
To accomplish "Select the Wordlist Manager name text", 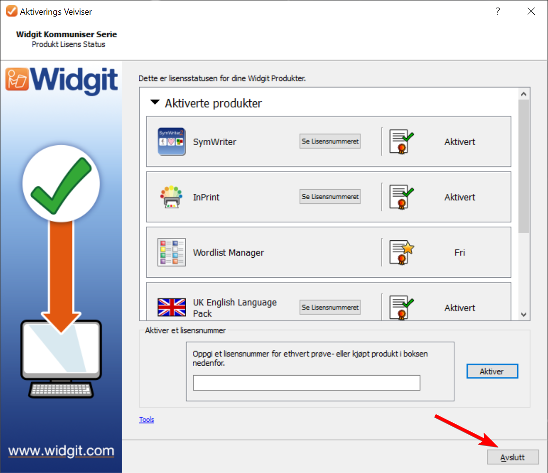I will (x=228, y=253).
